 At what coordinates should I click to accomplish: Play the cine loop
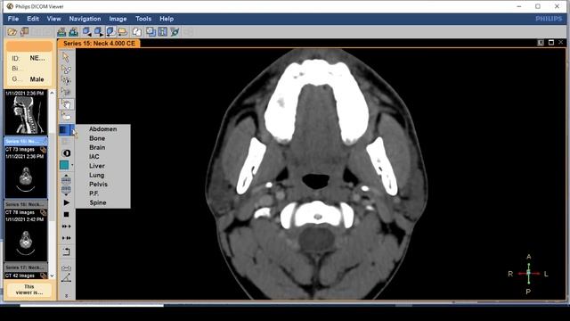click(66, 202)
